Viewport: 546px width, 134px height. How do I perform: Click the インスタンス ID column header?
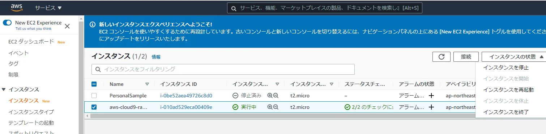point(179,84)
